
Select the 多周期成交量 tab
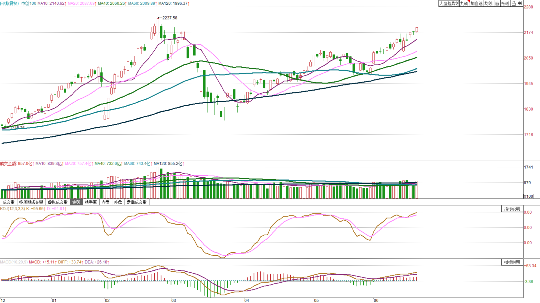(31, 202)
